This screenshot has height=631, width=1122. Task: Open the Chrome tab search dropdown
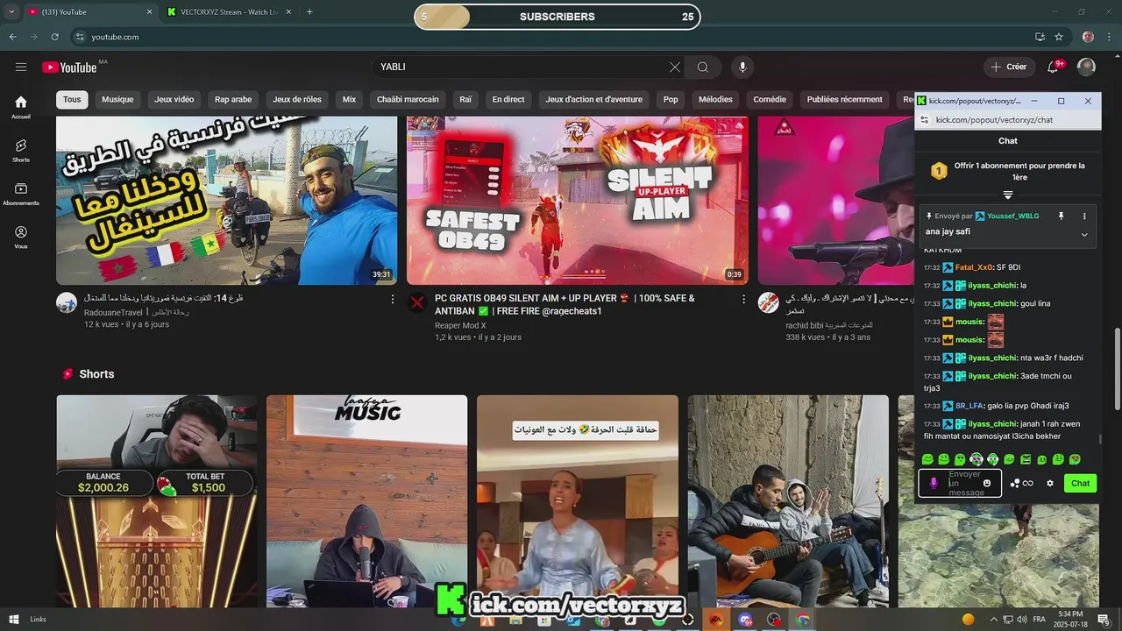[x=11, y=12]
